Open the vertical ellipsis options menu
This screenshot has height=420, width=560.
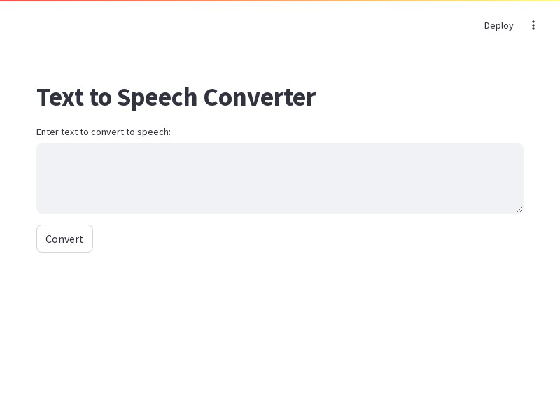[x=533, y=25]
